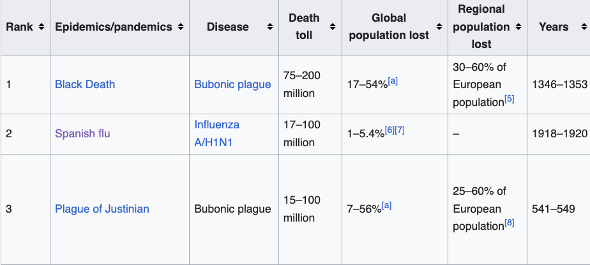Sort by Epidemics/pandemics column arrows
This screenshot has width=590, height=265.
(181, 27)
